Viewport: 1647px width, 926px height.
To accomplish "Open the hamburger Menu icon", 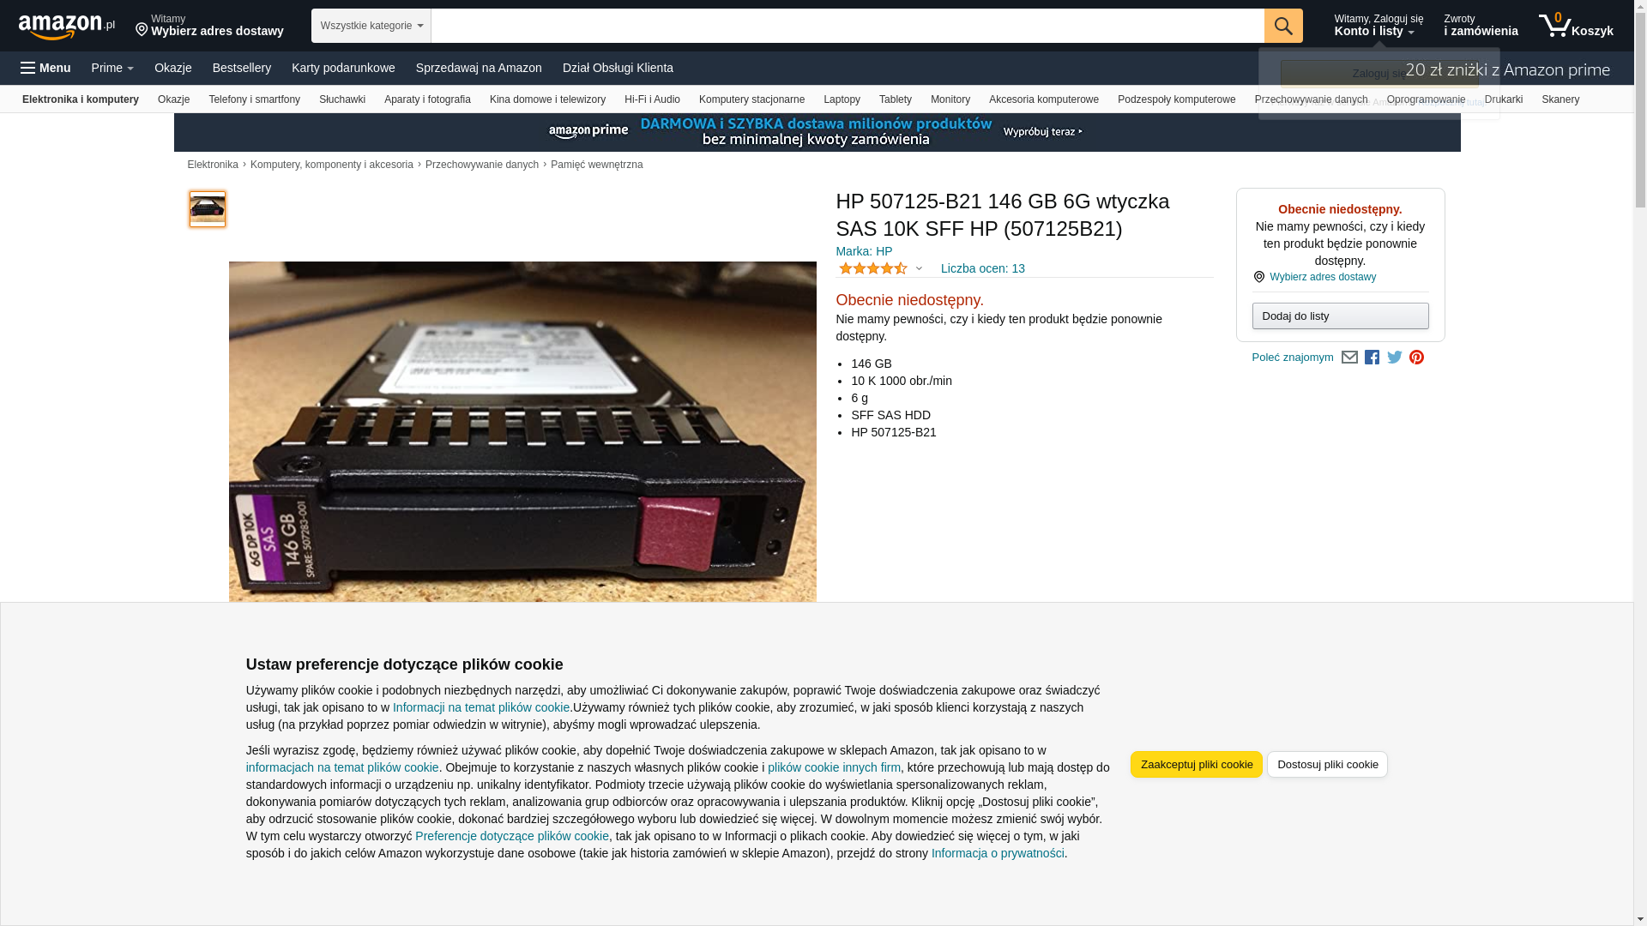I will [45, 68].
